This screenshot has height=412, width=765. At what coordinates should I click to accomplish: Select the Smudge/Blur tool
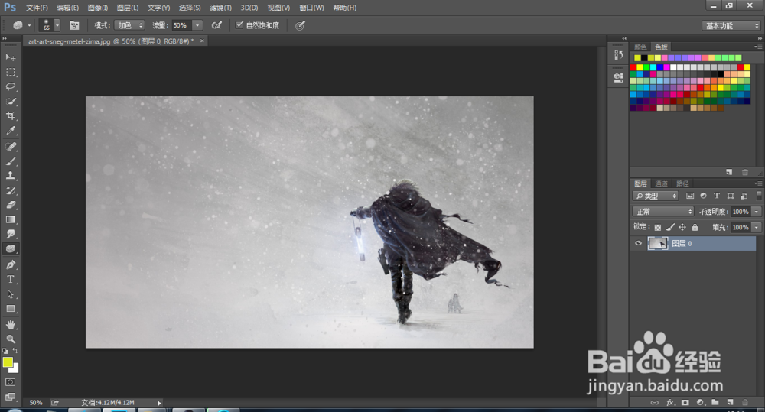pyautogui.click(x=10, y=235)
